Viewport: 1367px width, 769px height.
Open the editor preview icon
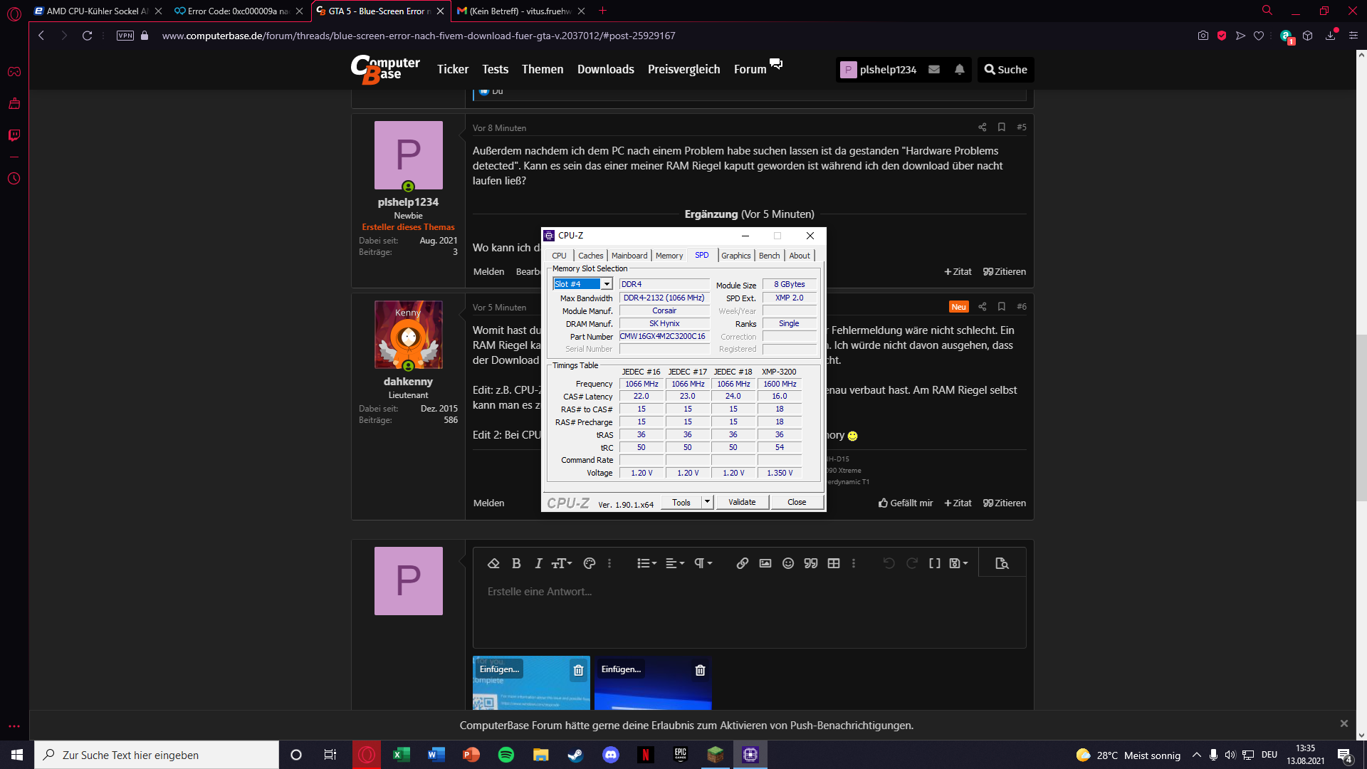pyautogui.click(x=1002, y=563)
